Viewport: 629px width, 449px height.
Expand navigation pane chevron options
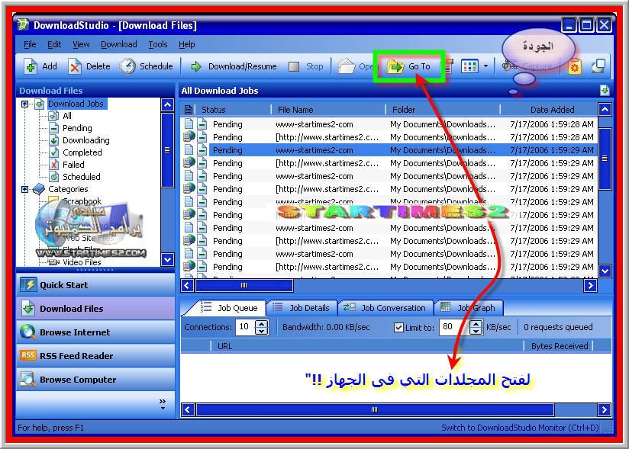[163, 404]
